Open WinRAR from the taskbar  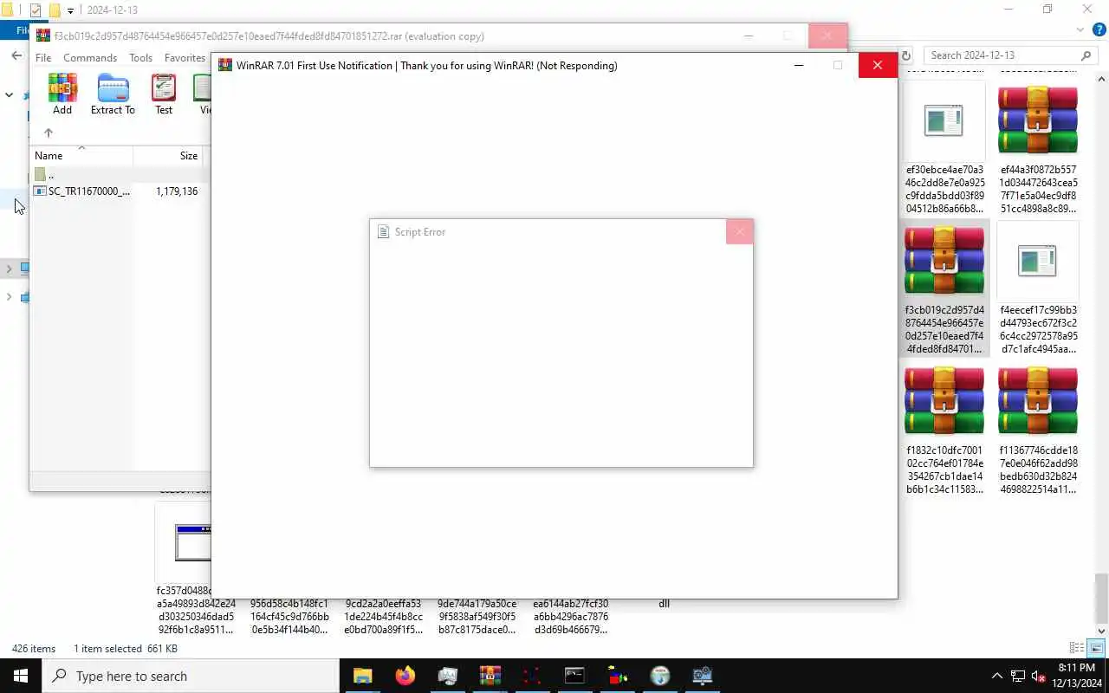tap(490, 676)
